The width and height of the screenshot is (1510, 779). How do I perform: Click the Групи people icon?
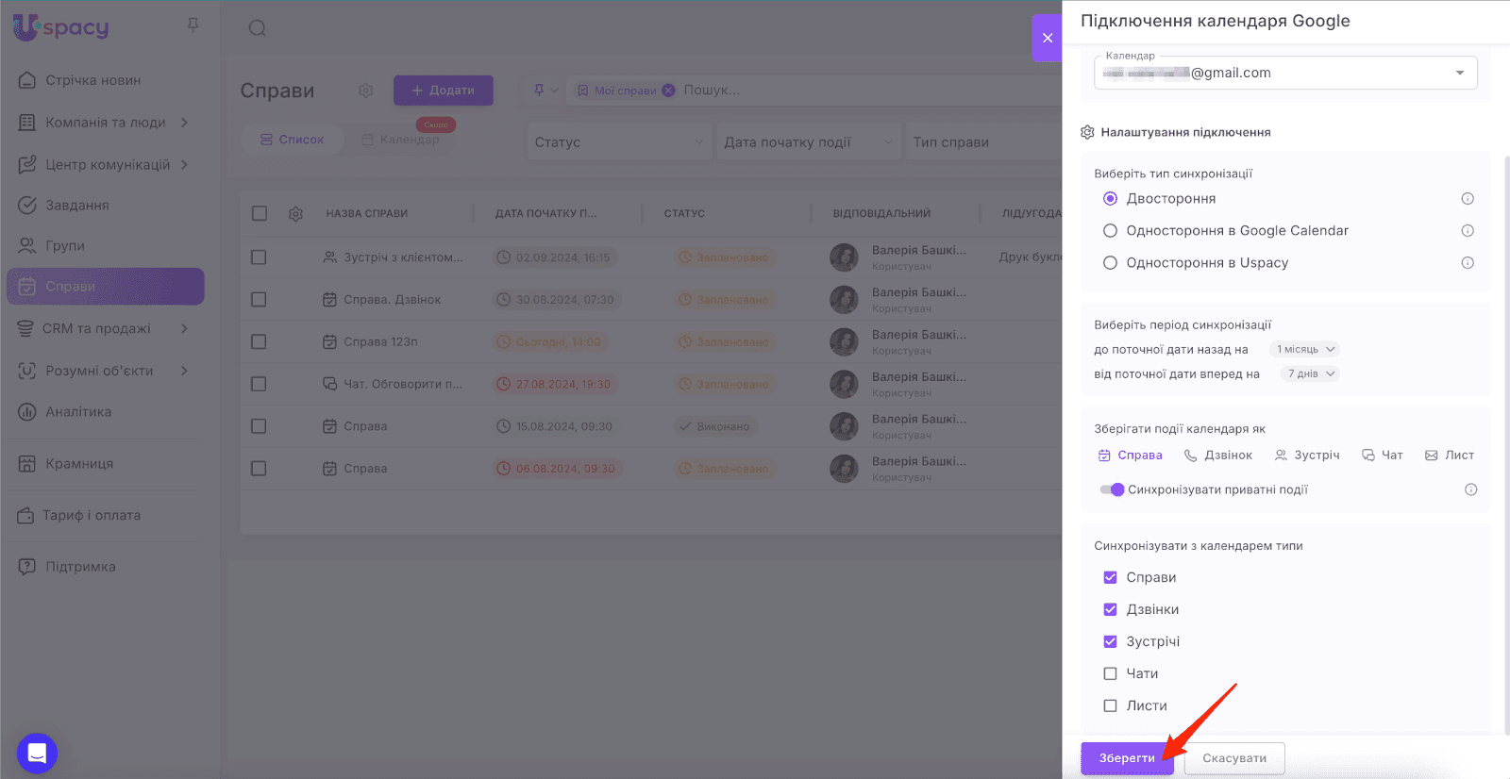click(x=27, y=246)
